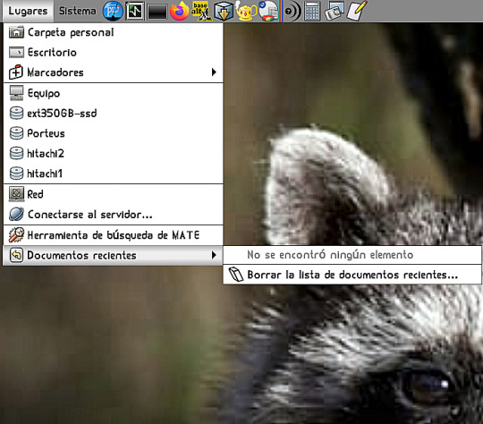
Task: Expand the Documentos recientes submenu
Action: 113,255
